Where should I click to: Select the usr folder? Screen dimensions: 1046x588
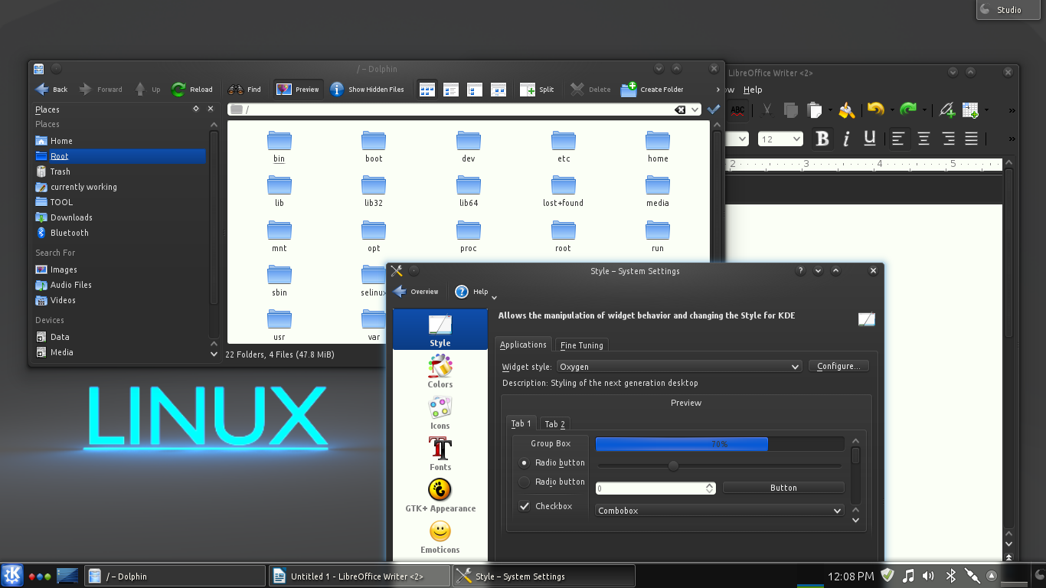279,325
